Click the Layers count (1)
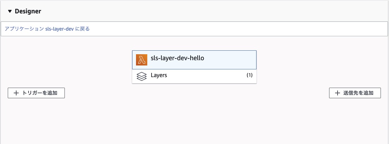The height and width of the screenshot is (144, 389). click(249, 75)
